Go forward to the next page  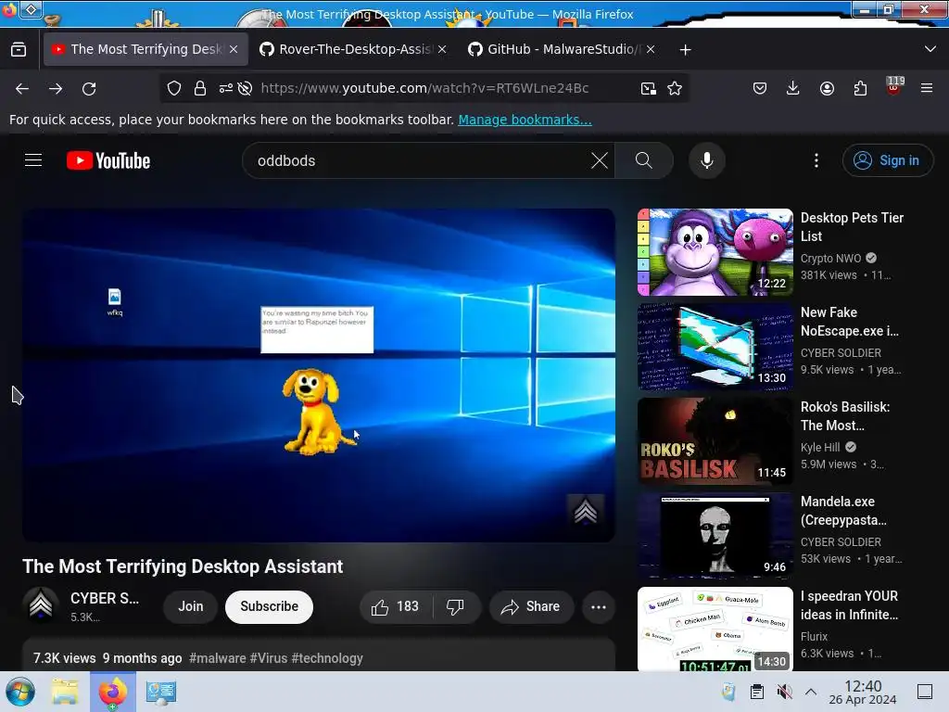[x=56, y=88]
